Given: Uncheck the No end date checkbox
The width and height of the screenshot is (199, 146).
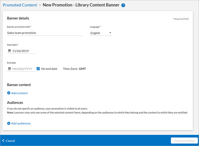Looking at the screenshot, I should coord(38,69).
